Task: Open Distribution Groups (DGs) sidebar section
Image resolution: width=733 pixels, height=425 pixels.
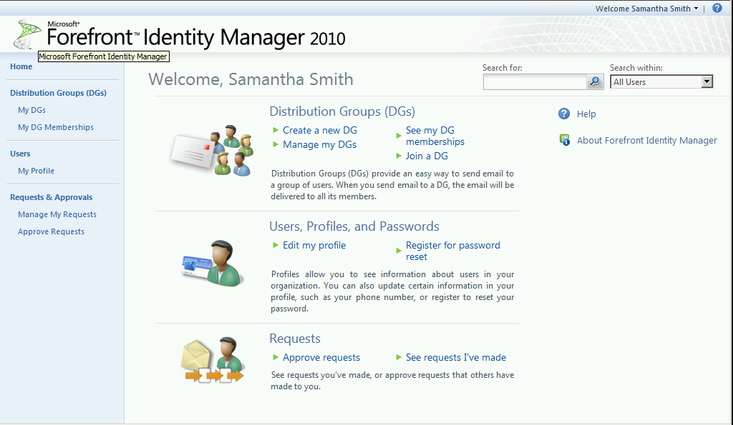Action: 59,93
